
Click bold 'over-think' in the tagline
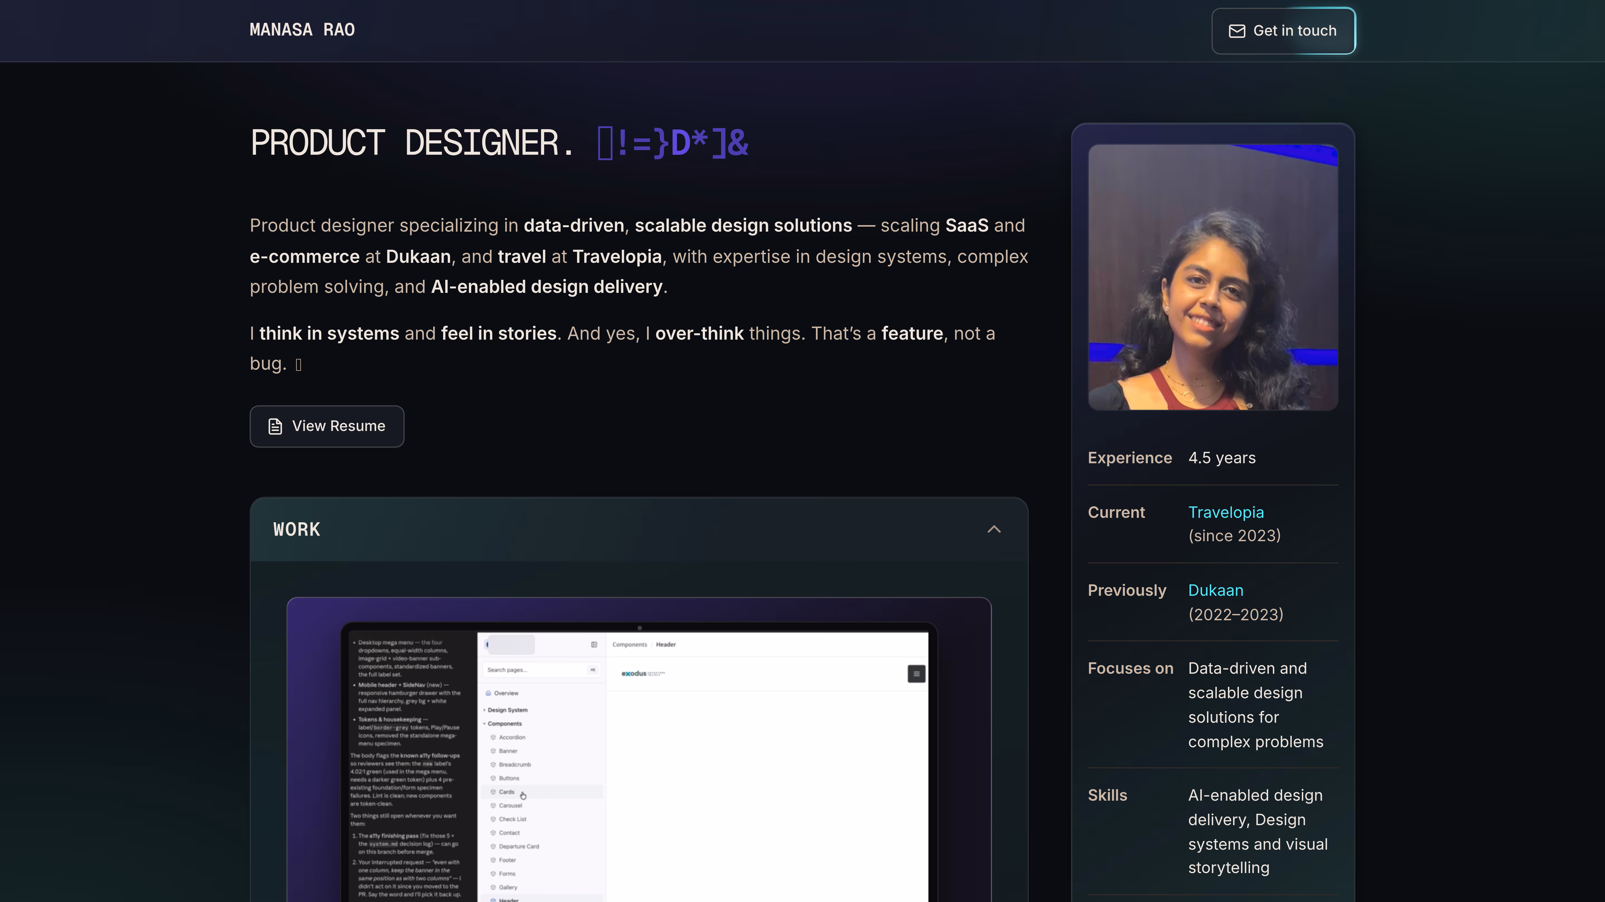[699, 334]
